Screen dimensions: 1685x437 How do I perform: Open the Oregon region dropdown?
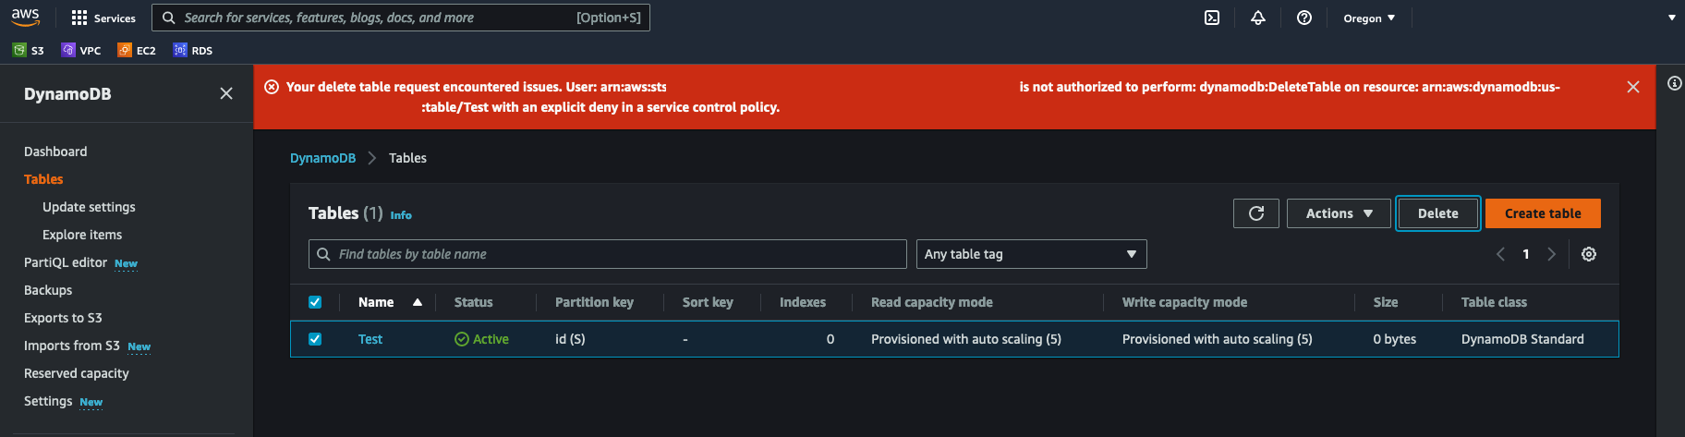tap(1369, 18)
